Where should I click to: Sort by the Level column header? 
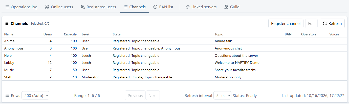click(x=85, y=34)
